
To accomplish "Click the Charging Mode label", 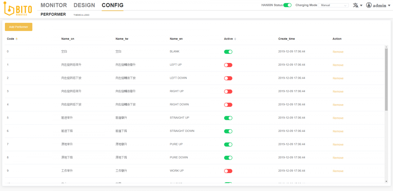I will pos(306,5).
